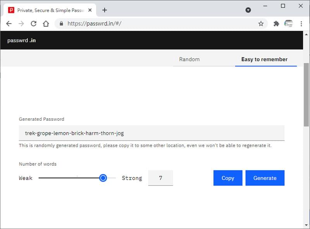Click the Number of words slider handle

[103, 178]
